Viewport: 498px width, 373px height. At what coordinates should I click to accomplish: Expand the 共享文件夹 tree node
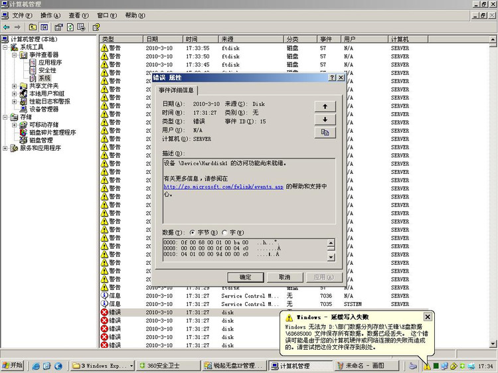tap(15, 86)
